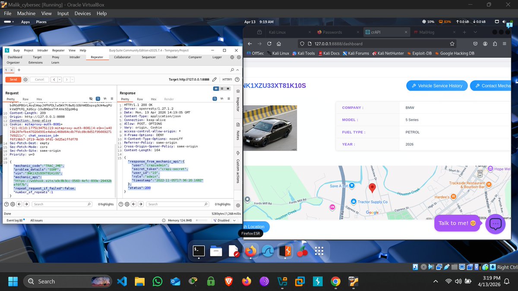Image resolution: width=518 pixels, height=291 pixels.
Task: Toggle non-printable characters \n in the Response pane
Action: 221,99
